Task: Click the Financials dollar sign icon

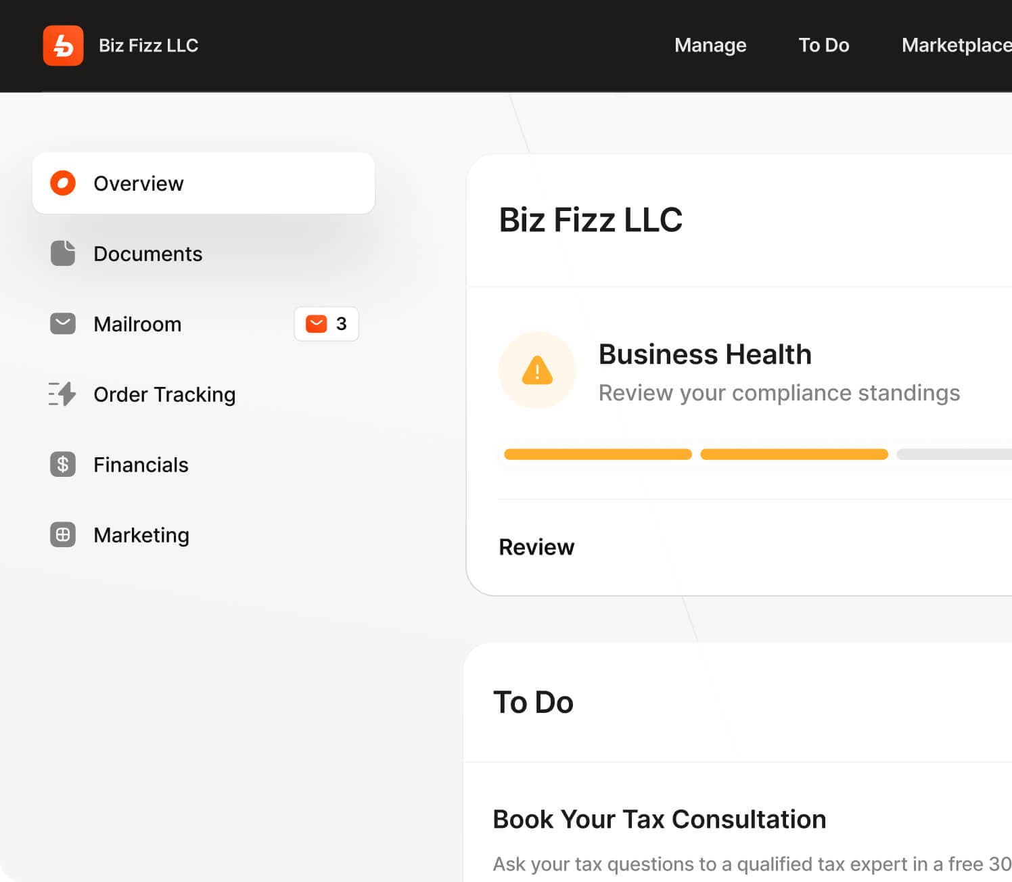Action: [63, 465]
